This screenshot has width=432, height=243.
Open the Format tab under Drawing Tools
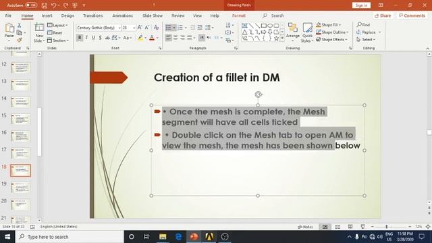click(x=238, y=16)
